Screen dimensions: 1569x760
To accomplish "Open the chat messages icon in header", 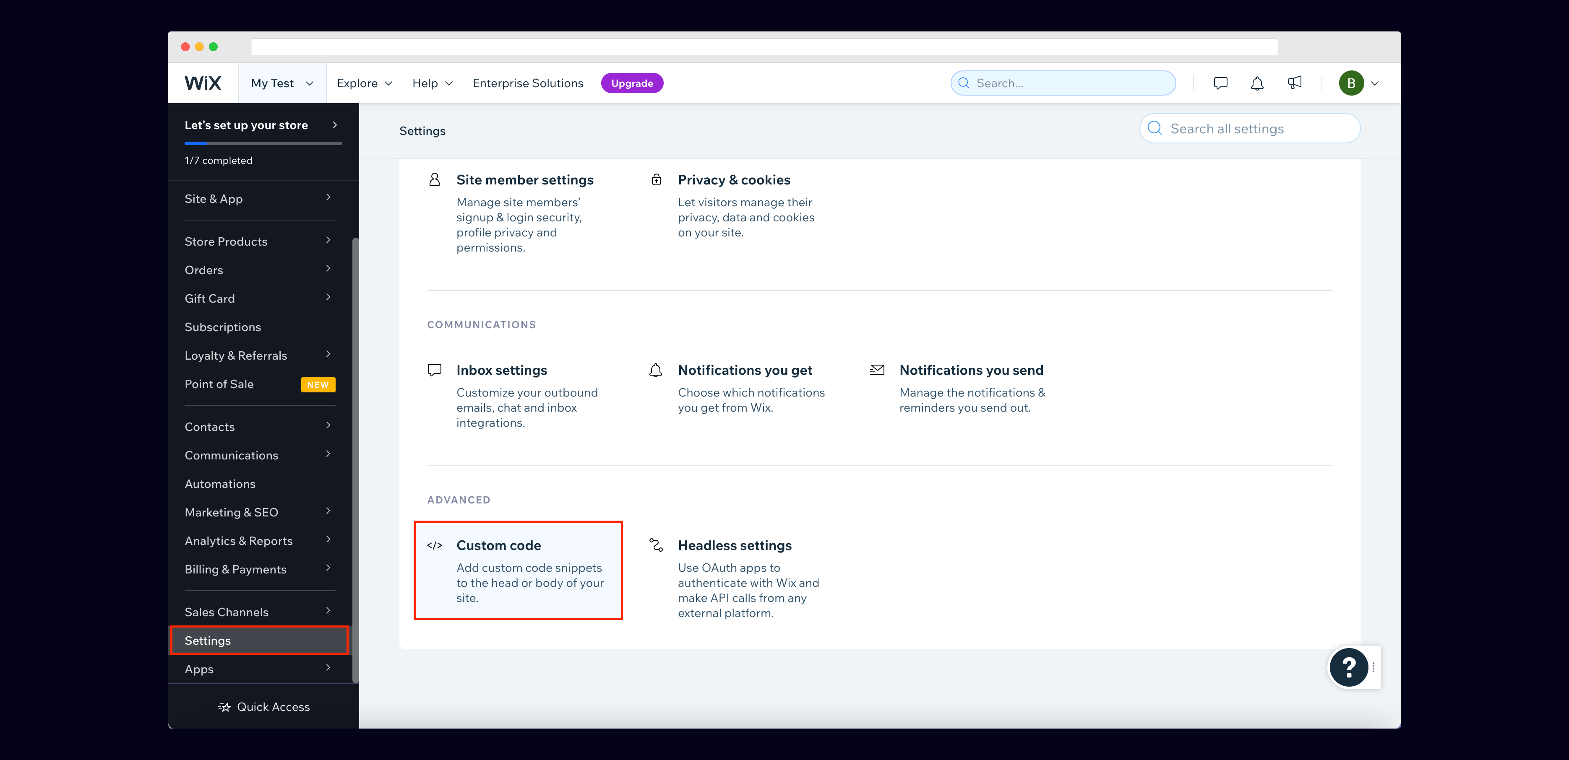I will [x=1220, y=83].
